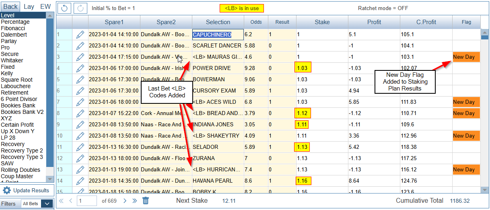The image size is (490, 210).
Task: Select Fibonacci staking plan from list
Action: (x=13, y=28)
